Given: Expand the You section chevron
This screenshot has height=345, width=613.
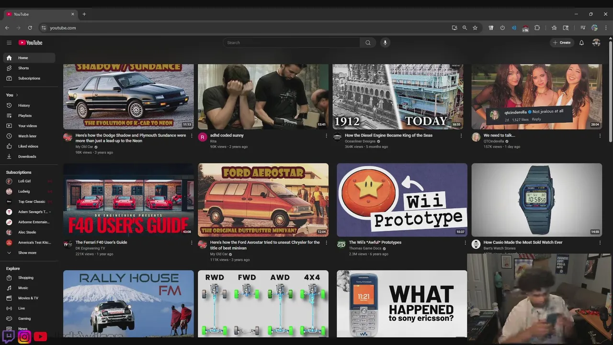Looking at the screenshot, I should (17, 95).
